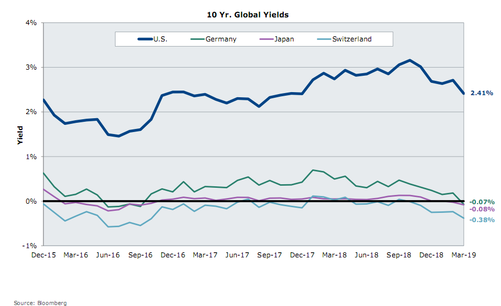
Task: Click the 2% y-axis label
Action: coord(31,112)
